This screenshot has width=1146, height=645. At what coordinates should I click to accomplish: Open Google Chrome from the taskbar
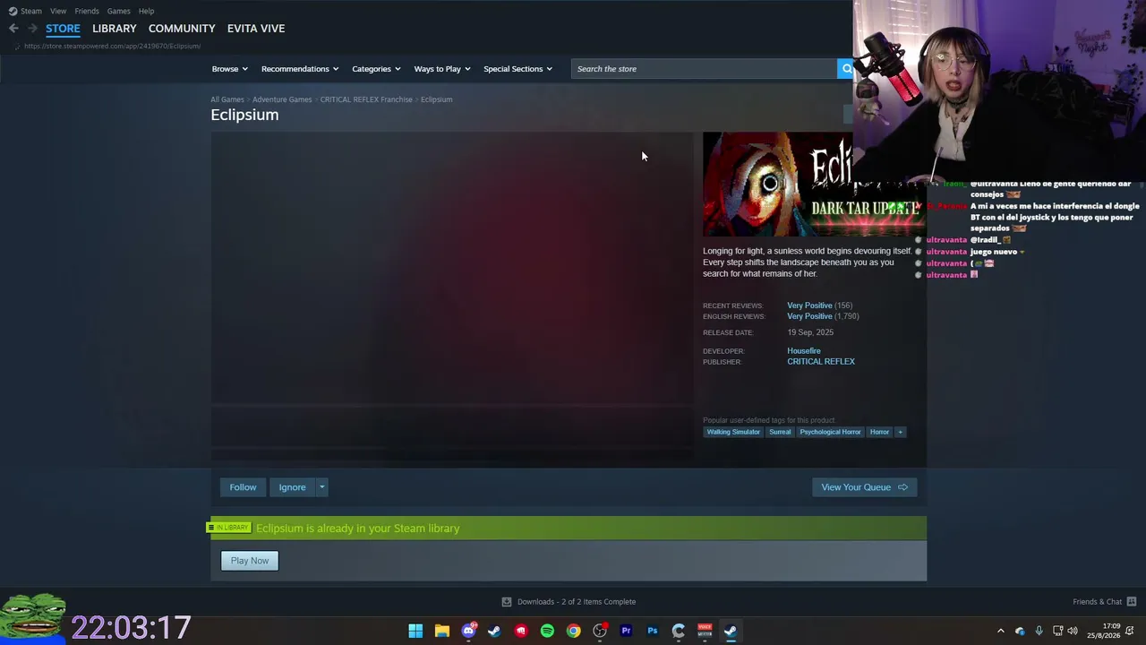573,631
